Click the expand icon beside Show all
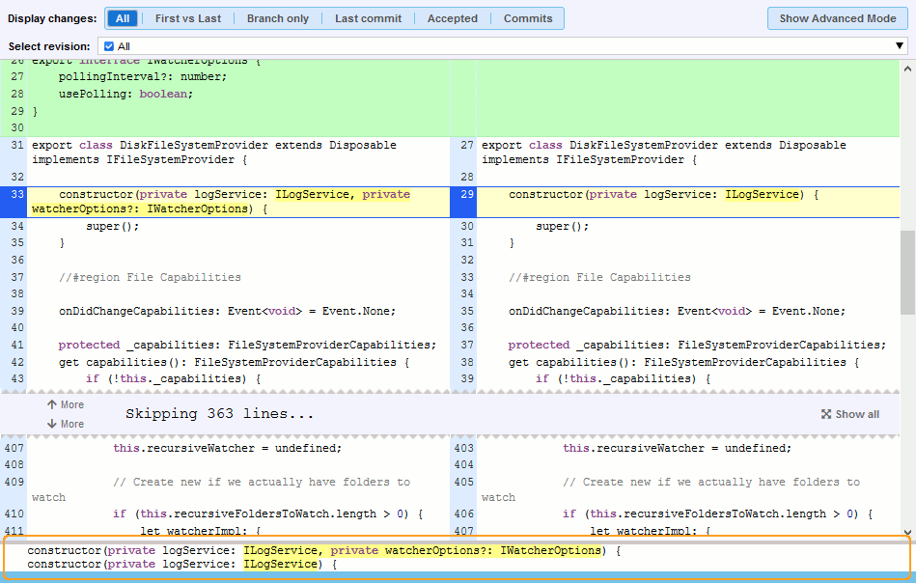 826,414
